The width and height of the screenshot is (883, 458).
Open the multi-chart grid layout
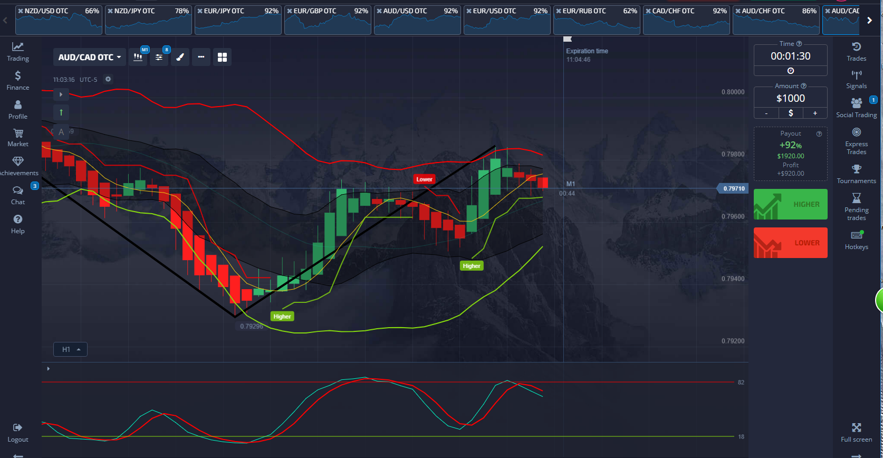(222, 57)
